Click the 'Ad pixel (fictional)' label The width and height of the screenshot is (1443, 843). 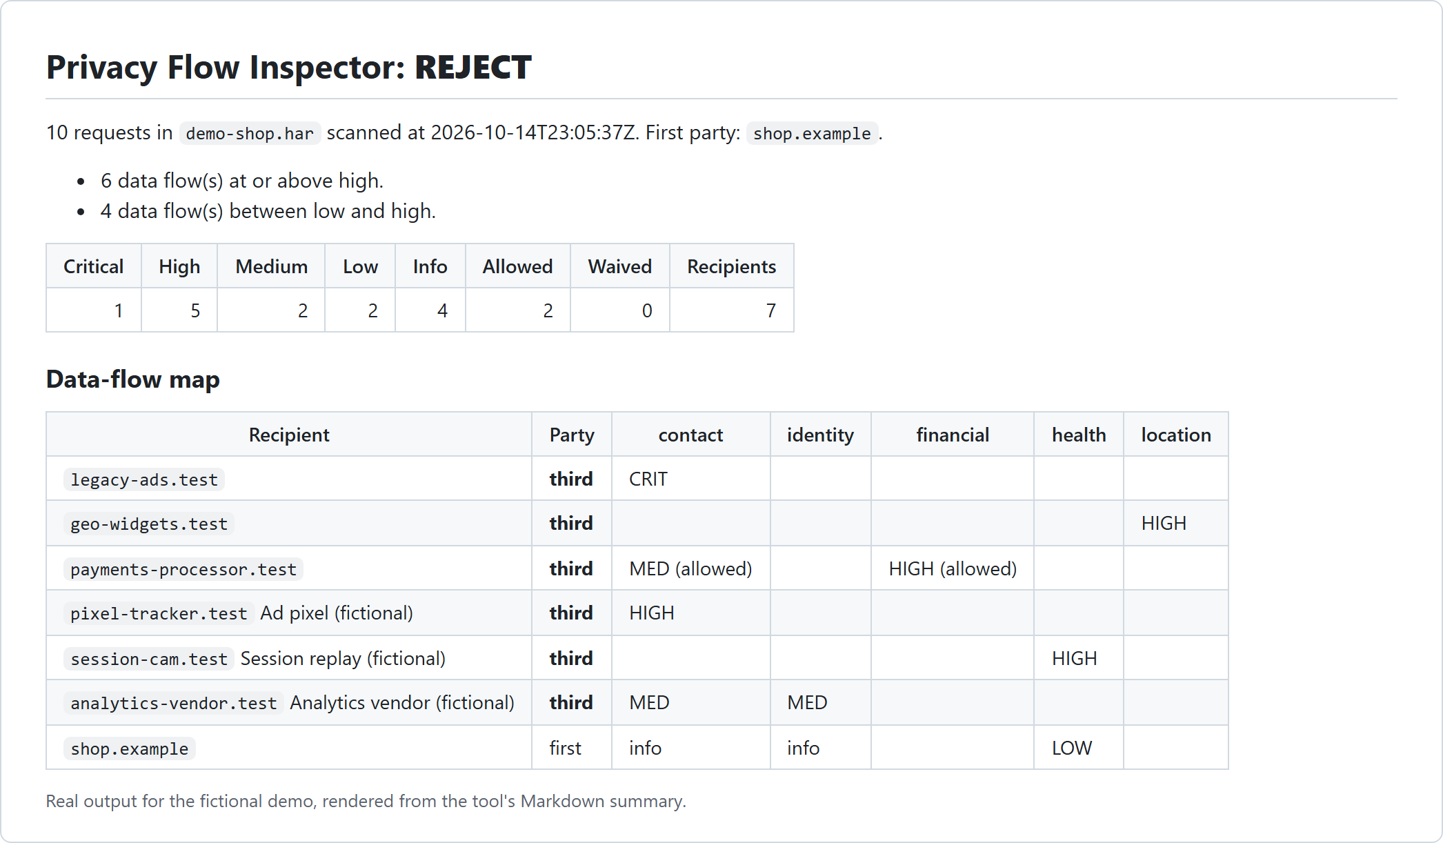pos(337,613)
